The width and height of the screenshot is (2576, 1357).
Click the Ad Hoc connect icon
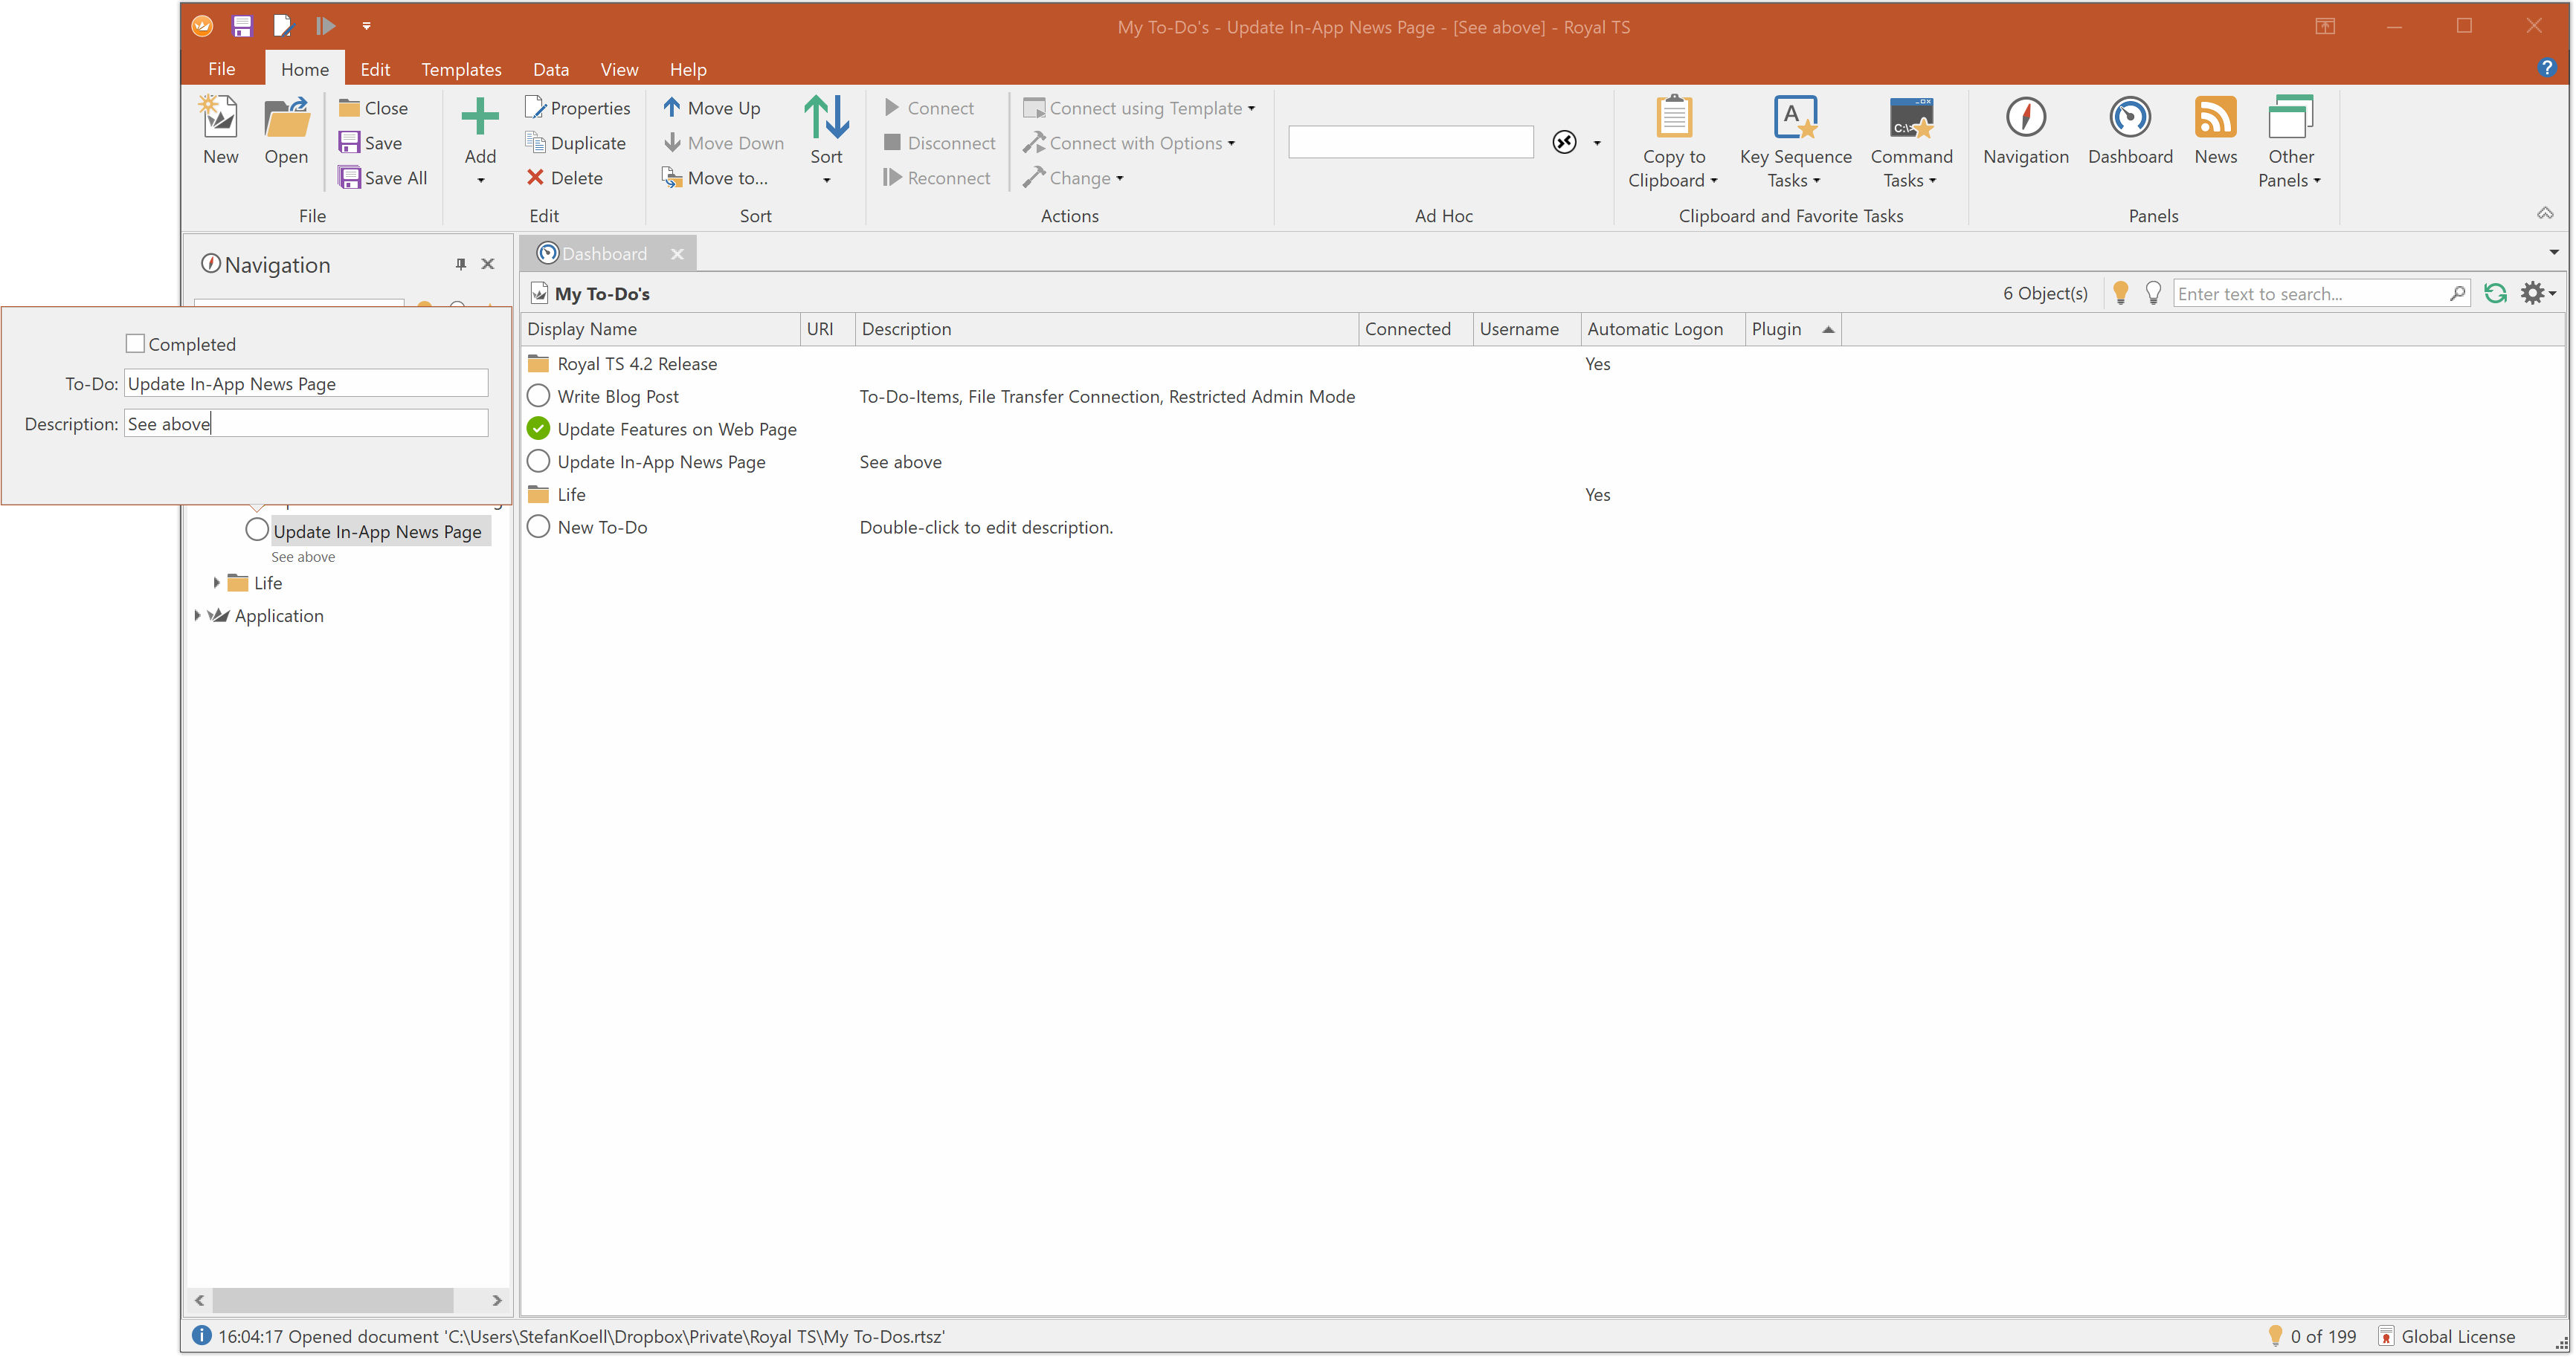tap(1564, 143)
